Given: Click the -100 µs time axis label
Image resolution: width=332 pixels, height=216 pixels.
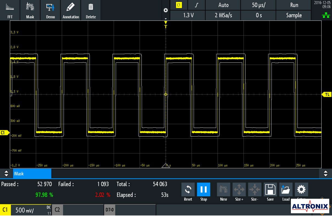Looking at the screenshot, I should click(120, 165).
